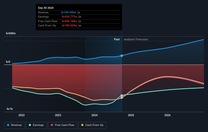
Task: Click the 2025 x-axis label
Action: click(x=131, y=115)
